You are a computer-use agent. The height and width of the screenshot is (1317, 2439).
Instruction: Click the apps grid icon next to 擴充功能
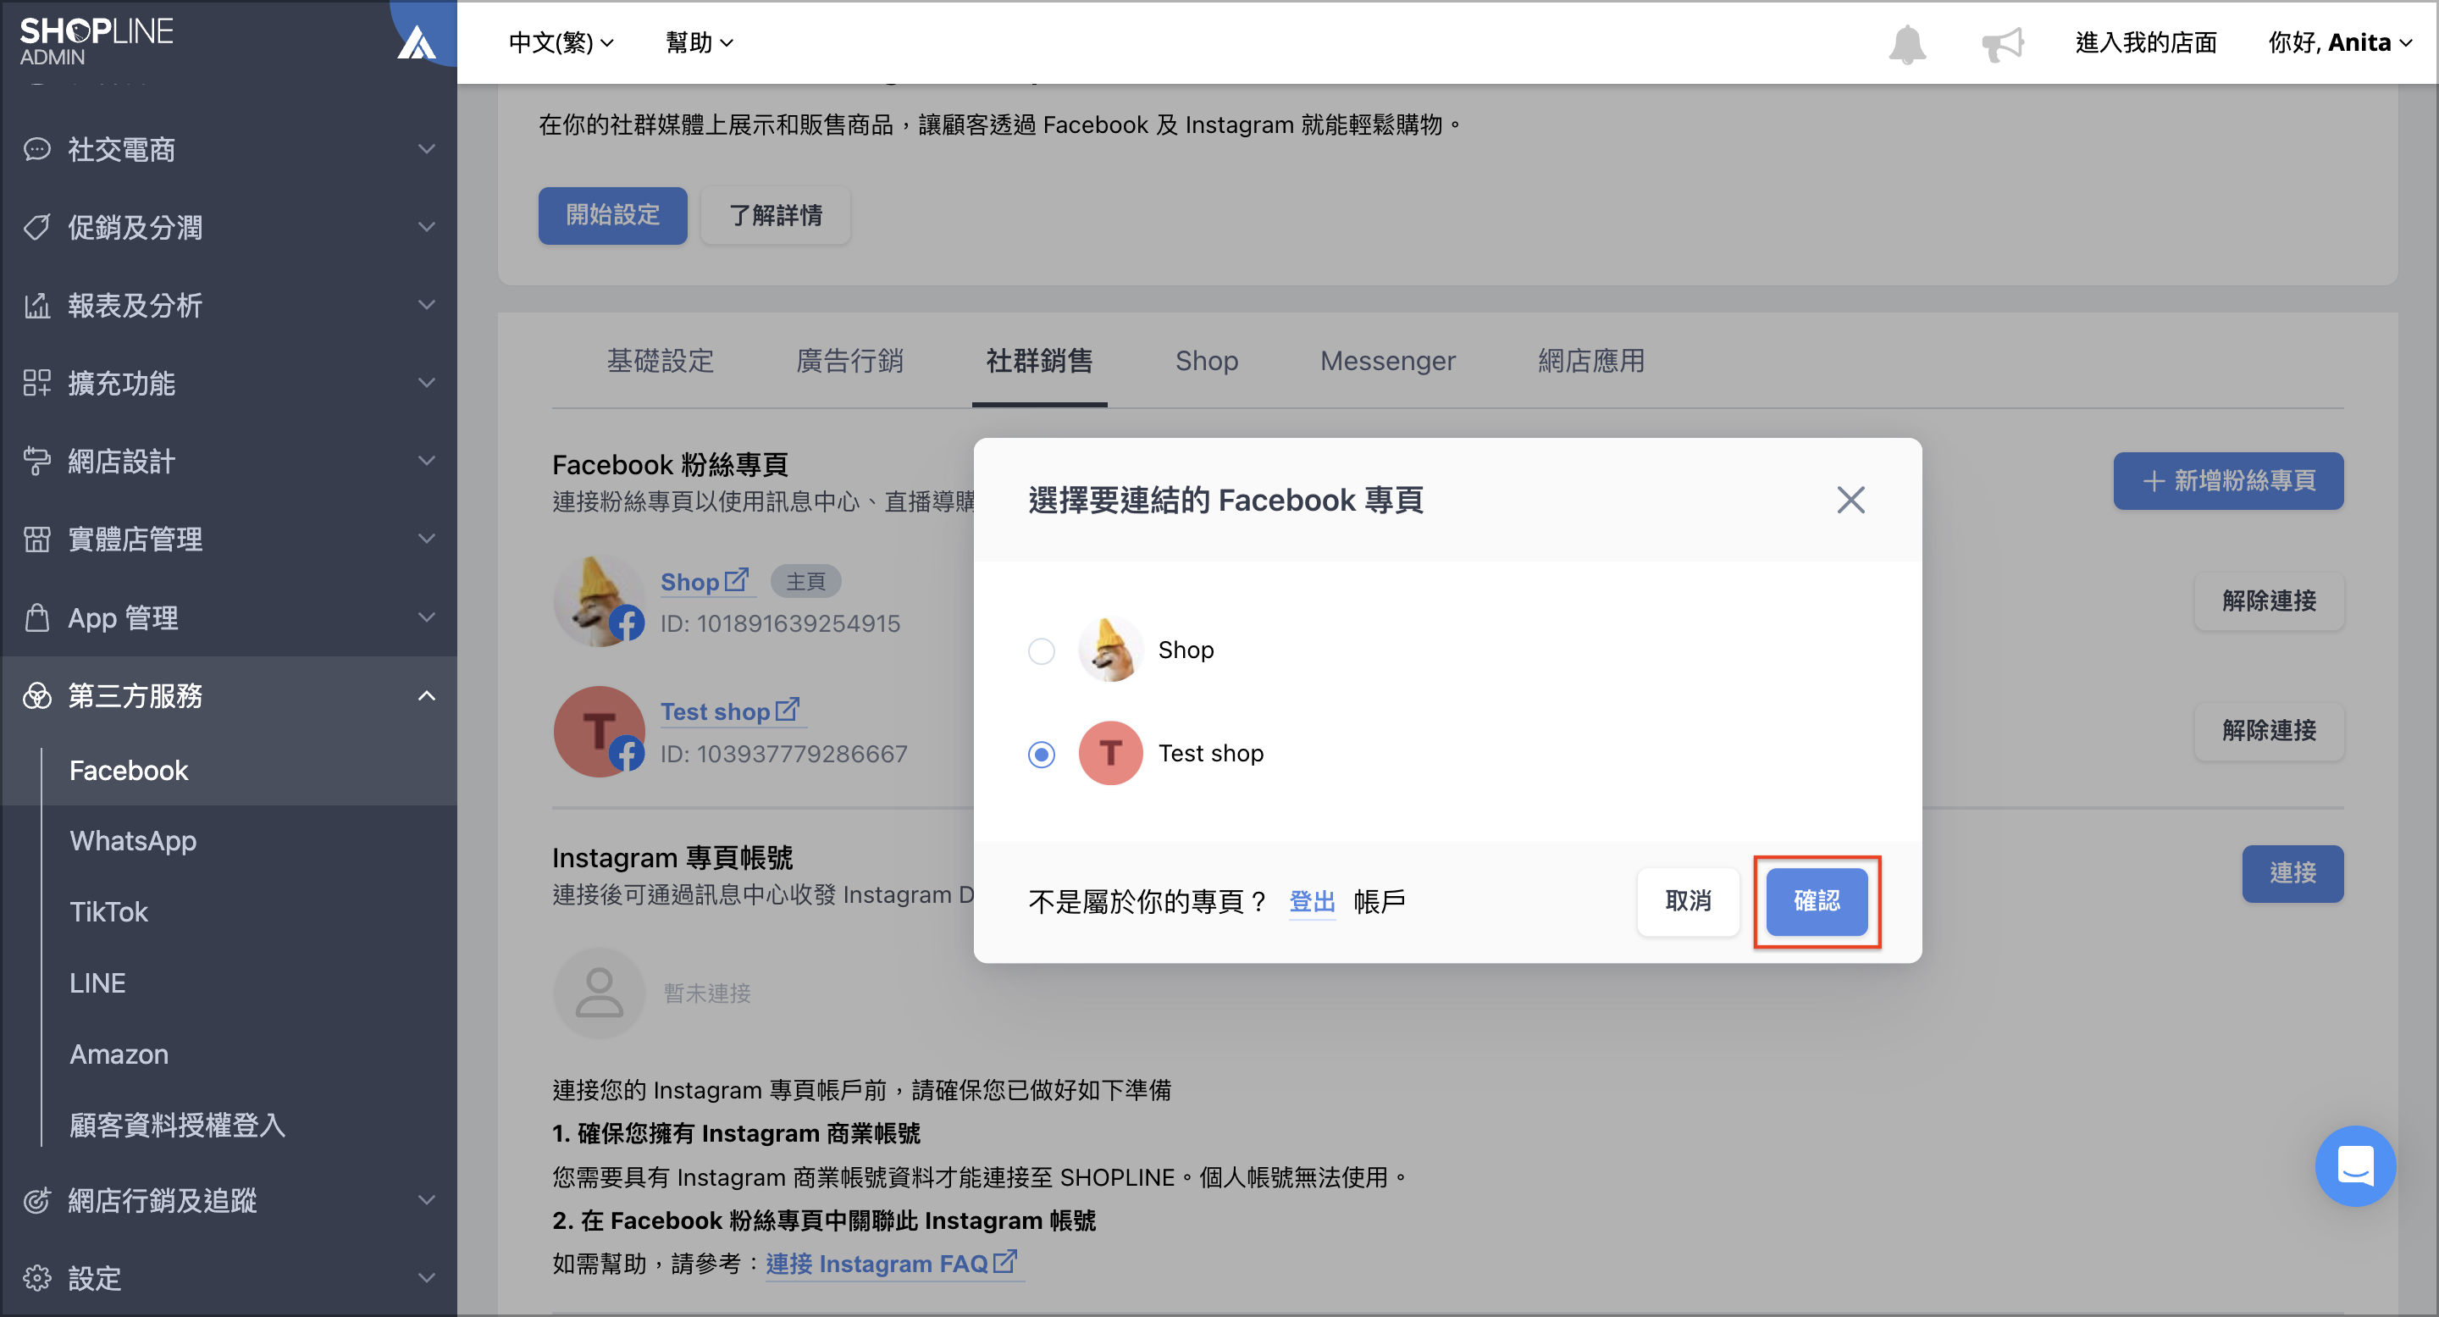click(x=37, y=384)
